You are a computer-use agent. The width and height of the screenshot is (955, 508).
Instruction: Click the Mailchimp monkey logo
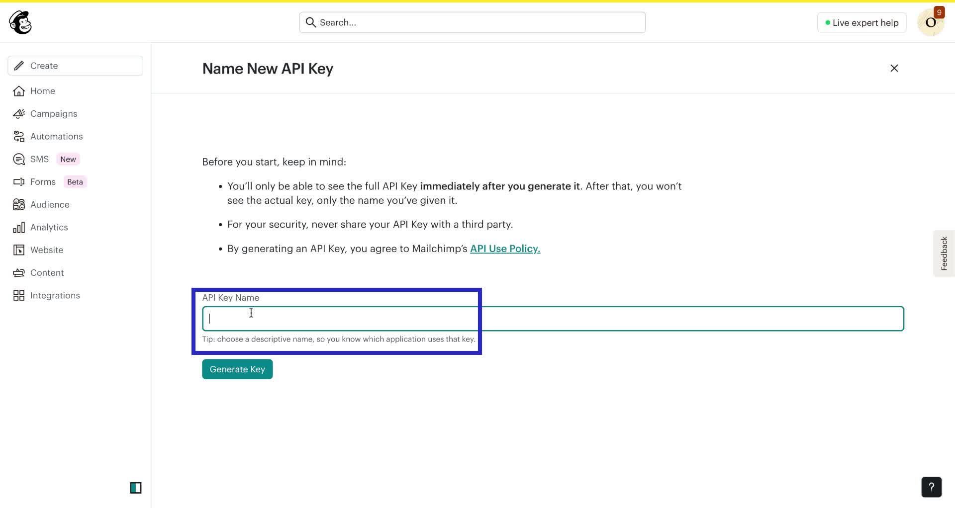[20, 22]
